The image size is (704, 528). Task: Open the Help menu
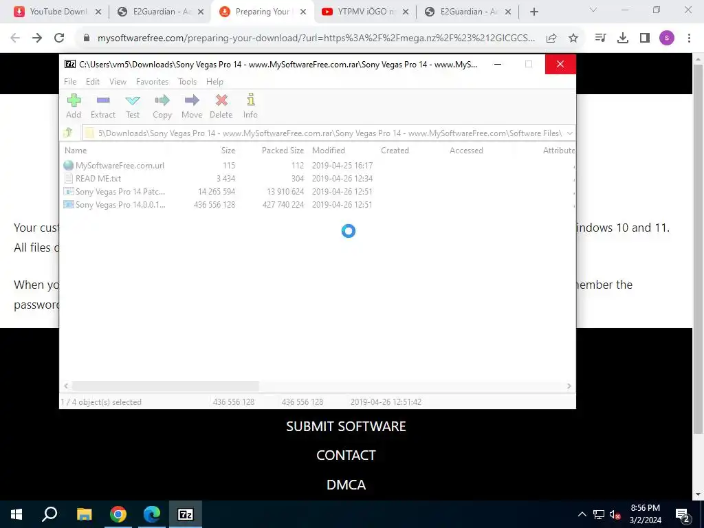(x=214, y=82)
